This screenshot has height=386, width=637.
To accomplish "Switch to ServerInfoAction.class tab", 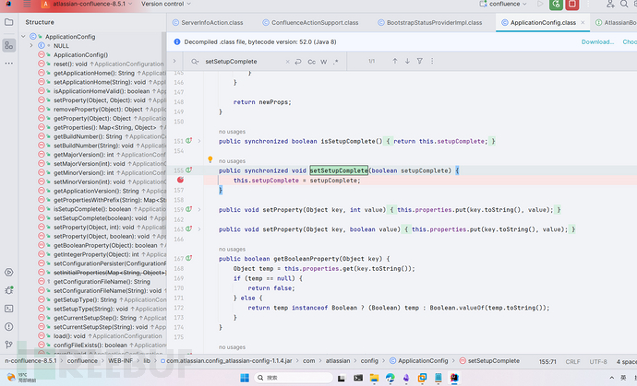I will tap(208, 23).
